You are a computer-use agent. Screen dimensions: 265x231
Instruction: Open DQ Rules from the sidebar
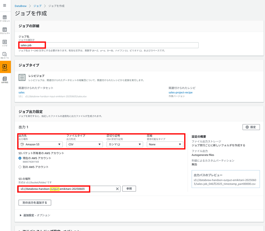tap(5, 55)
